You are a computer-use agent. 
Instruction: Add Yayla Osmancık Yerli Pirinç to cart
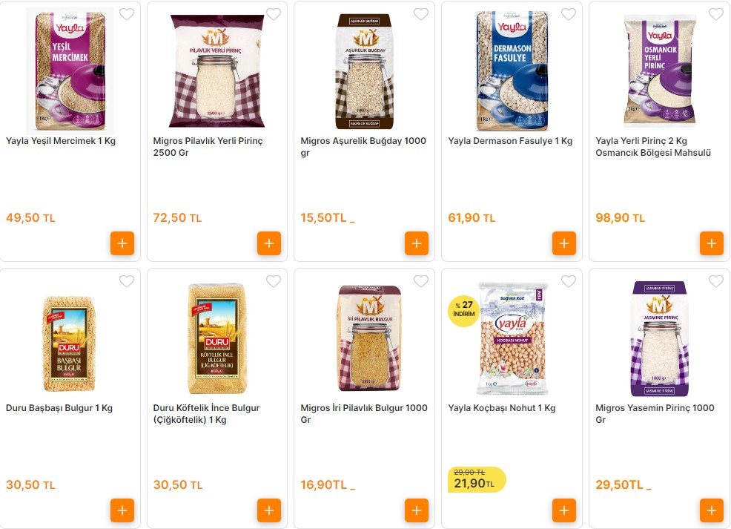[712, 243]
